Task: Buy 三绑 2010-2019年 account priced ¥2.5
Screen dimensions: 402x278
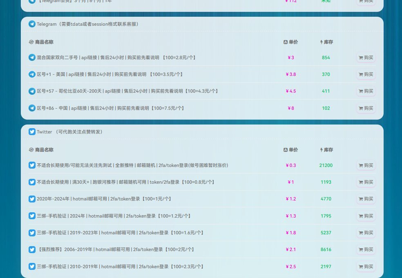Action: click(366, 267)
